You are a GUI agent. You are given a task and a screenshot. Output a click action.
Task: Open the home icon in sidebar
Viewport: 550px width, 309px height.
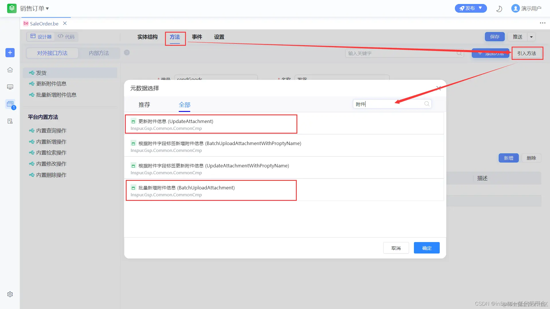pyautogui.click(x=10, y=70)
